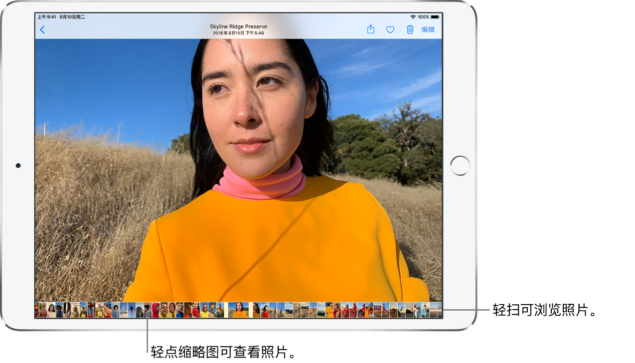This screenshot has width=635, height=363.
Task: Open the photo editor via the Edit button
Action: pyautogui.click(x=428, y=29)
